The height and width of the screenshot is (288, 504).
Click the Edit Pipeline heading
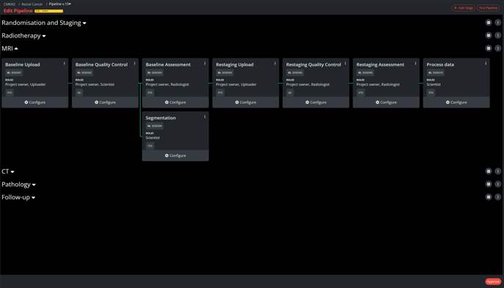pos(18,11)
